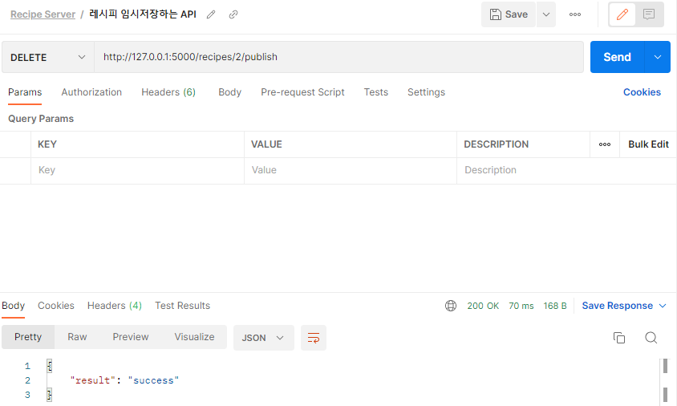This screenshot has height=406, width=677.
Task: Send the request
Action: [617, 57]
